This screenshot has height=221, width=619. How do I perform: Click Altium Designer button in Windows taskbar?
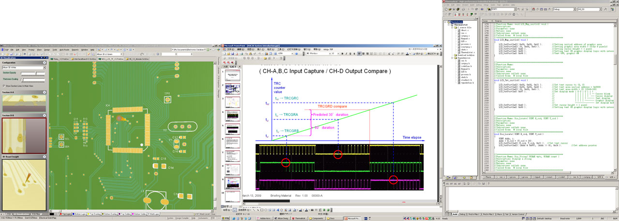tap(282, 218)
